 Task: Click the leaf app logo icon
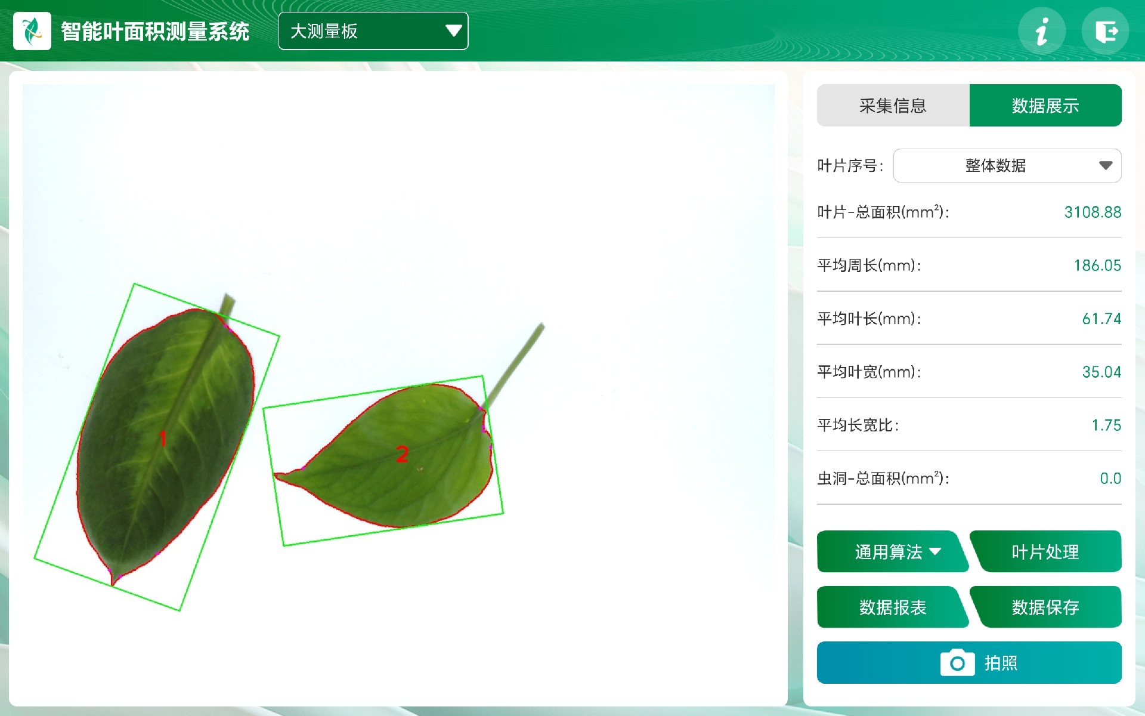(x=32, y=31)
